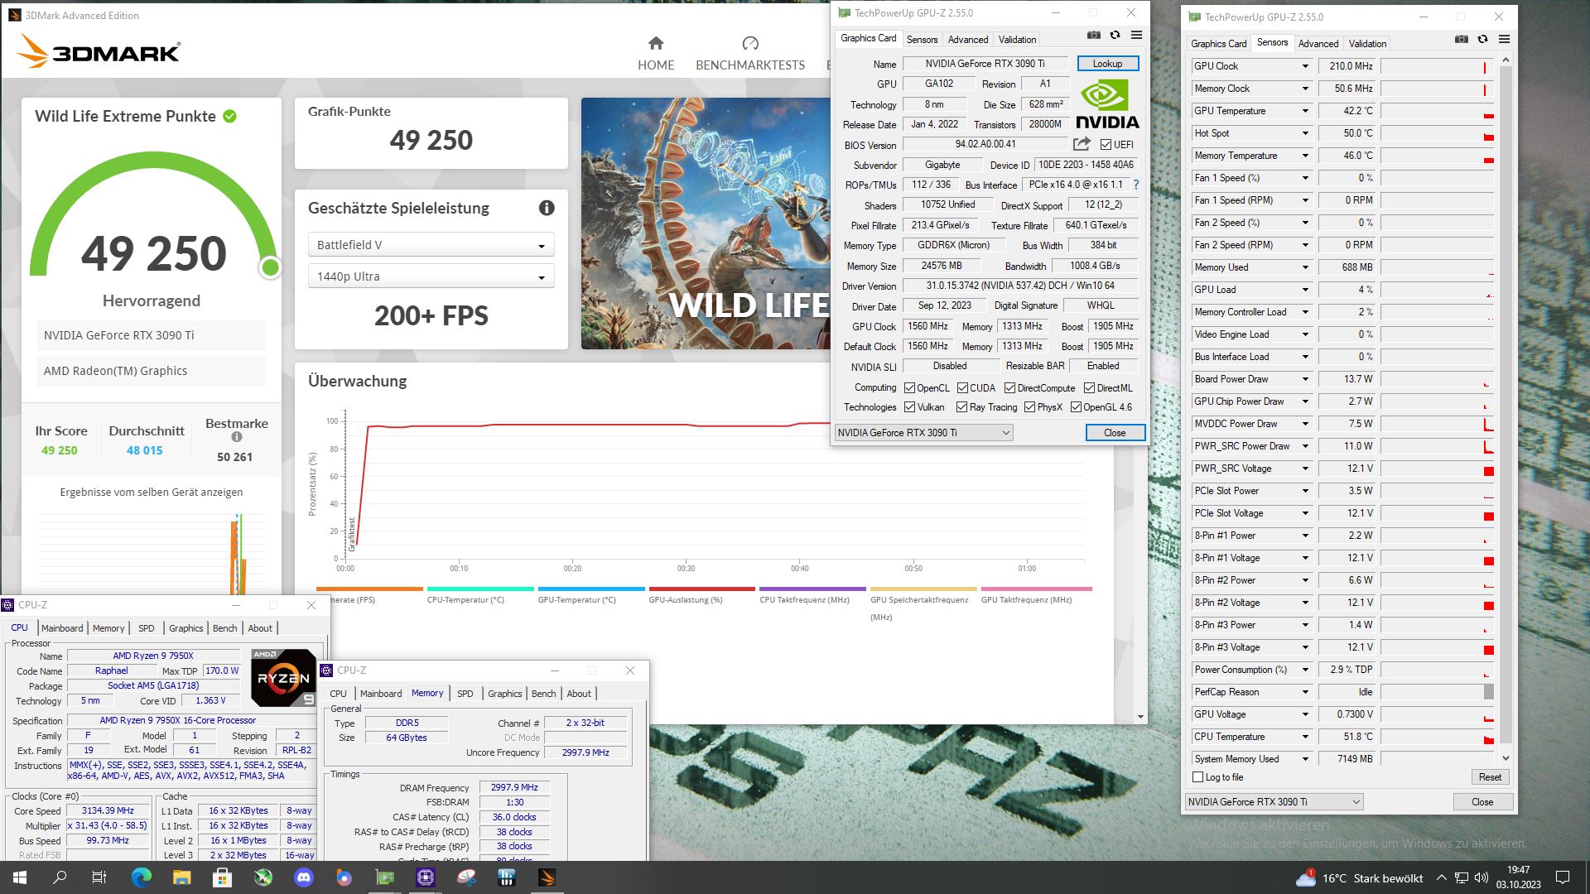Image resolution: width=1590 pixels, height=894 pixels.
Task: Switch to 3DMark taskbar icon
Action: [x=547, y=877]
